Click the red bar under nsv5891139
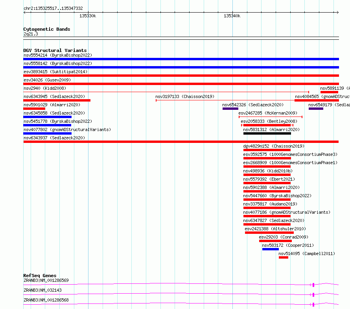The image size is (350, 309). 329,92
